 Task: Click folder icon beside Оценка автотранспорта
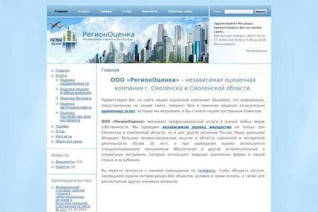(x=57, y=104)
